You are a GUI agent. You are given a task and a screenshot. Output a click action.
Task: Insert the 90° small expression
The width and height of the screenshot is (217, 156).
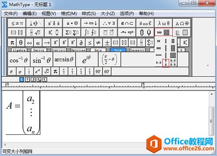(98, 71)
